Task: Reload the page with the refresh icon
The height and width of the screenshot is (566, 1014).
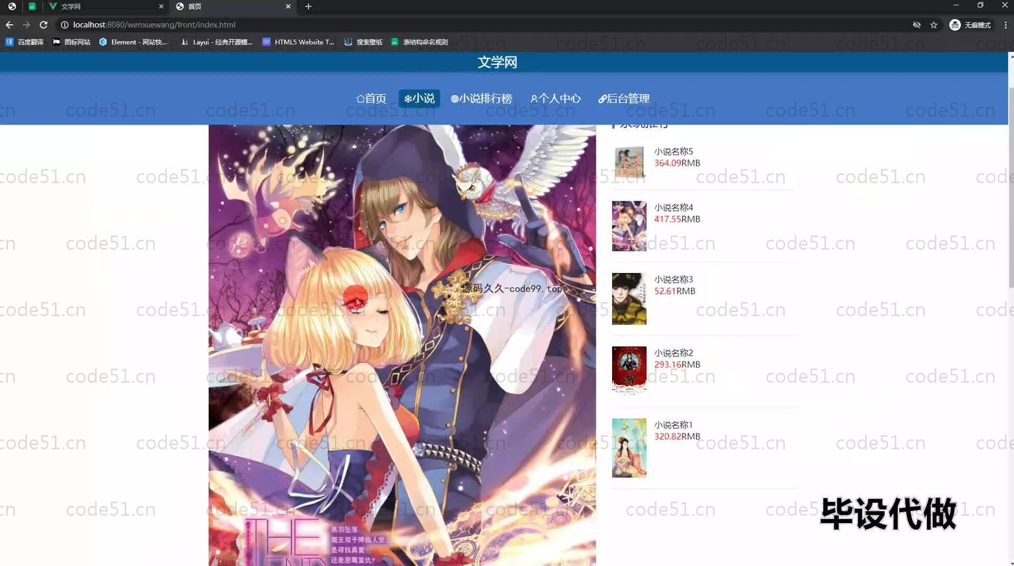Action: 44,25
